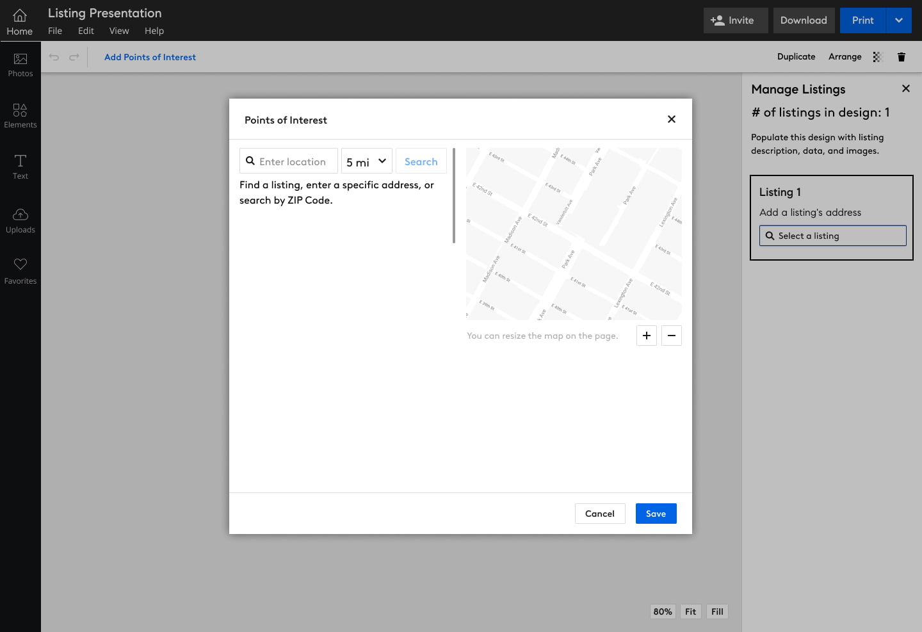Click the 80% zoom level button
This screenshot has width=922, height=632.
tap(663, 612)
